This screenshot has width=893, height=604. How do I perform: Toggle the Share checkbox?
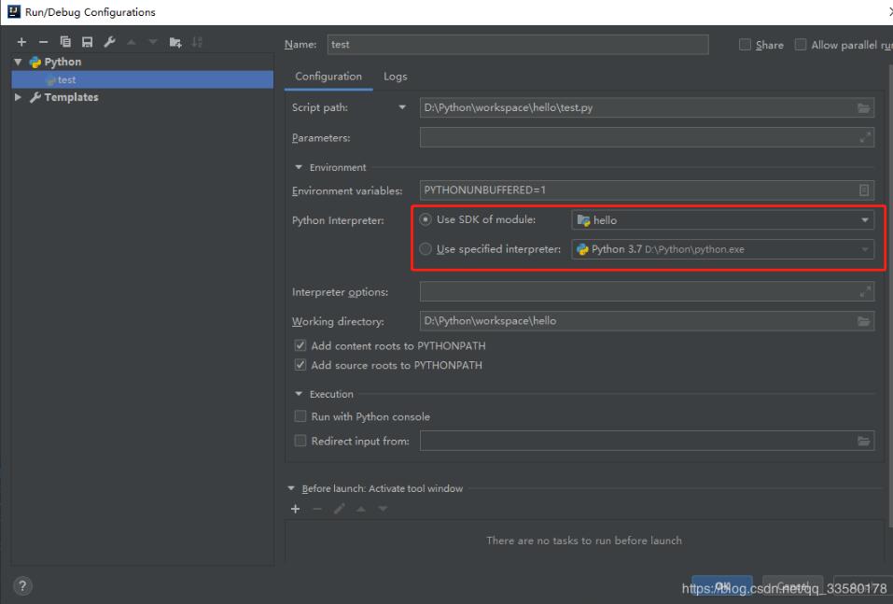point(745,45)
